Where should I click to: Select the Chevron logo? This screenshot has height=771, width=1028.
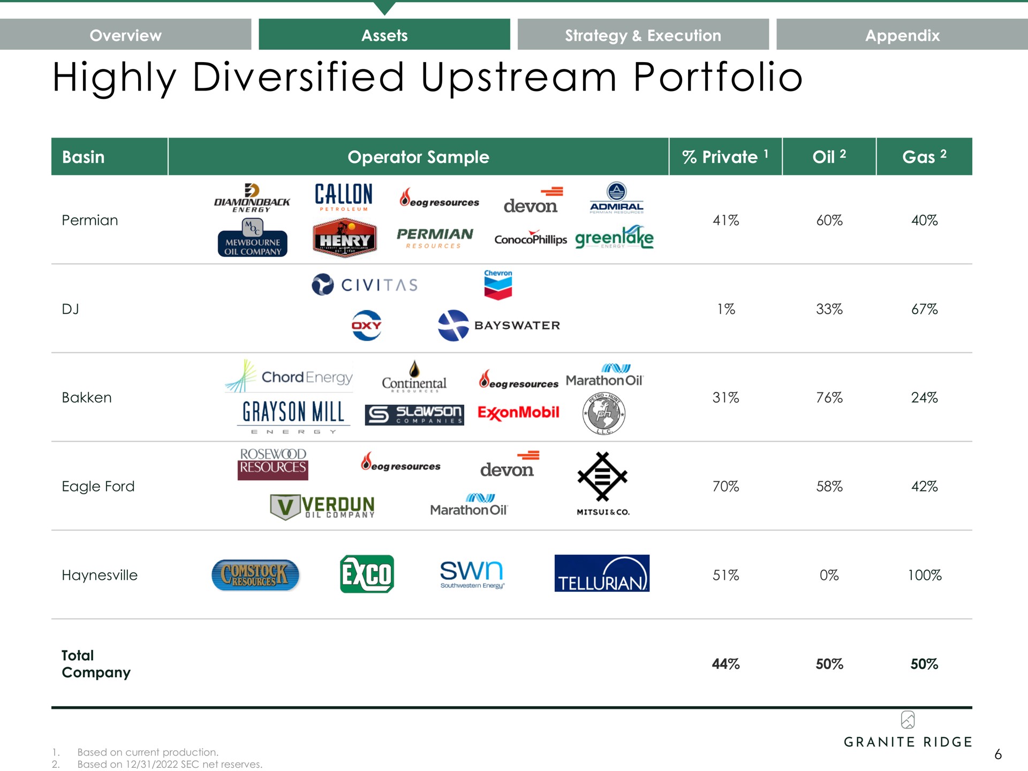(498, 284)
